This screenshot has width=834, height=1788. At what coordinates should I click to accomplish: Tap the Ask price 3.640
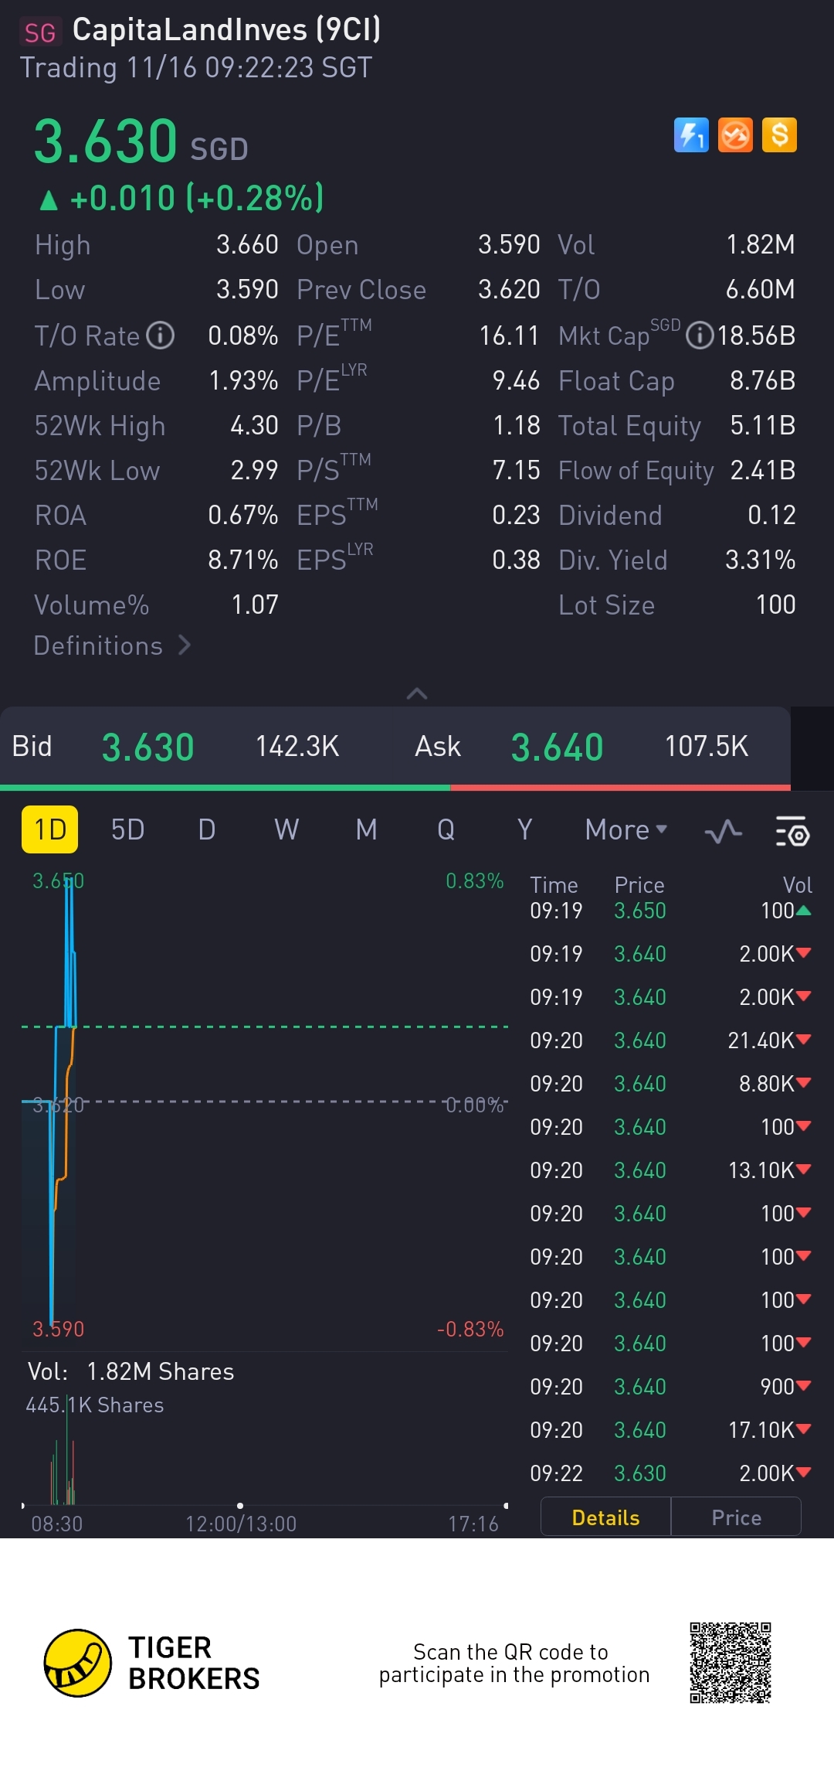tap(557, 748)
